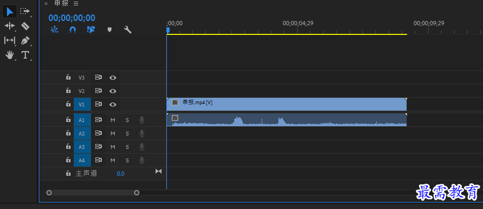Toggle lock on 主声道 master track

click(68, 174)
